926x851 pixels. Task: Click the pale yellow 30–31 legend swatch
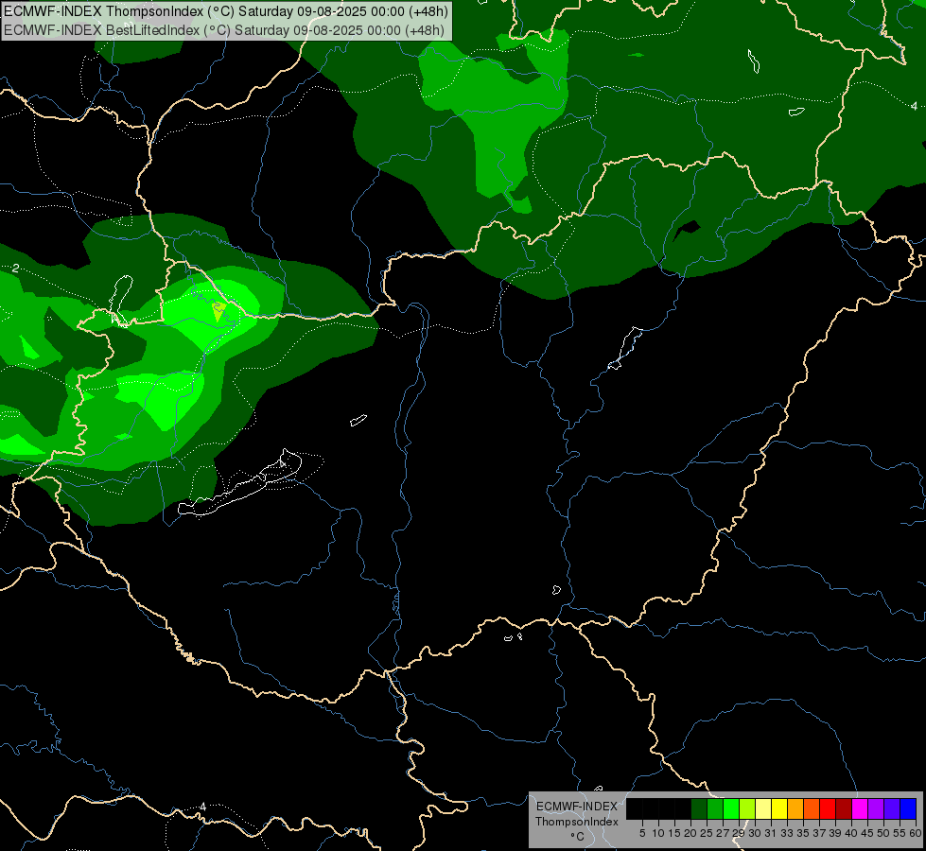(763, 808)
